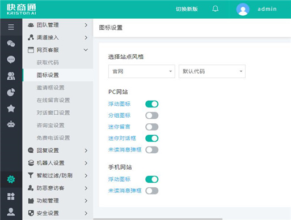Click the admin avatar picture
Screen dimensions: 291x220
tap(243, 9)
